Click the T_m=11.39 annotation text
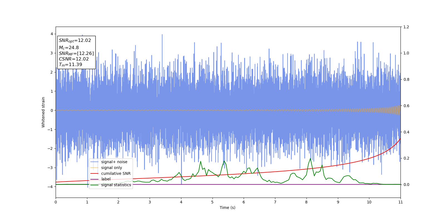The height and width of the screenshot is (222, 445). (x=70, y=65)
